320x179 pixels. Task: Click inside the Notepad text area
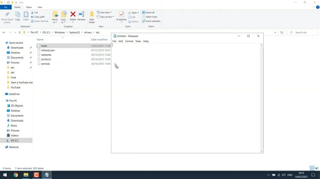tap(186, 98)
